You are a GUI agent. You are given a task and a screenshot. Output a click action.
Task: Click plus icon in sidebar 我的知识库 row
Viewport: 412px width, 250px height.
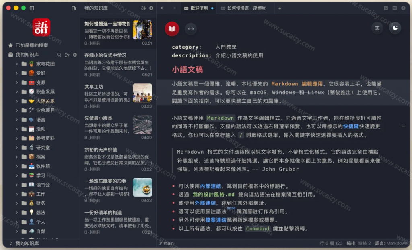tap(75, 55)
